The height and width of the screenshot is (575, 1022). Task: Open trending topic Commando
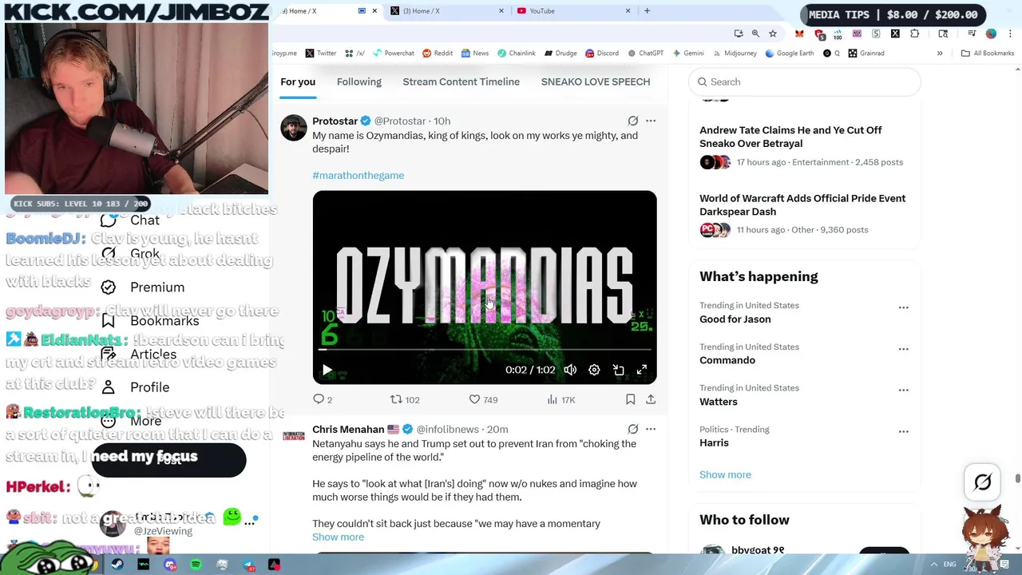coord(727,360)
